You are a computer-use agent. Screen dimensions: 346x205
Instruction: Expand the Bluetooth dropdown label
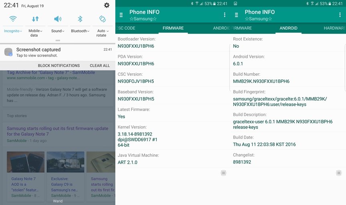pyautogui.click(x=80, y=31)
